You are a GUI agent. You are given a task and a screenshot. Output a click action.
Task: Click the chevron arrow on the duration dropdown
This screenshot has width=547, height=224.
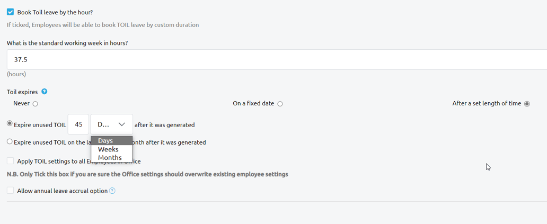[122, 124]
